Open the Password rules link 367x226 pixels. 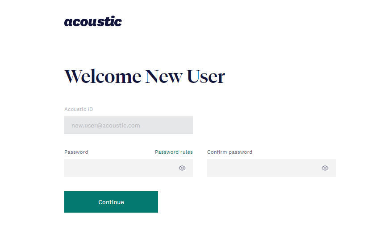174,152
